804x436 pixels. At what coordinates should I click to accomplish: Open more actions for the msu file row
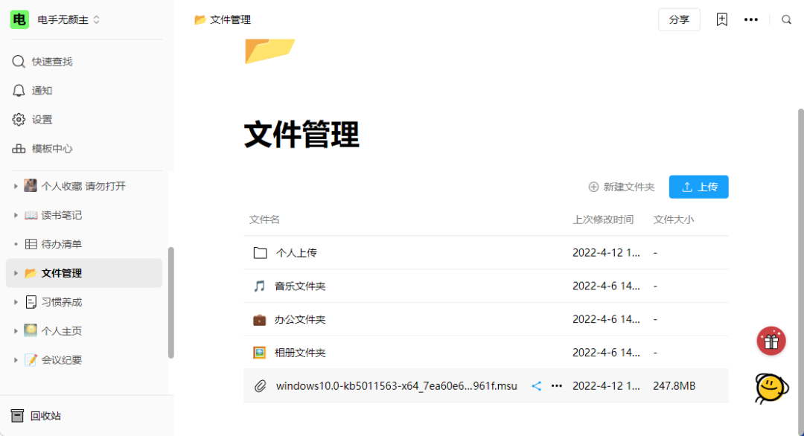coord(557,385)
